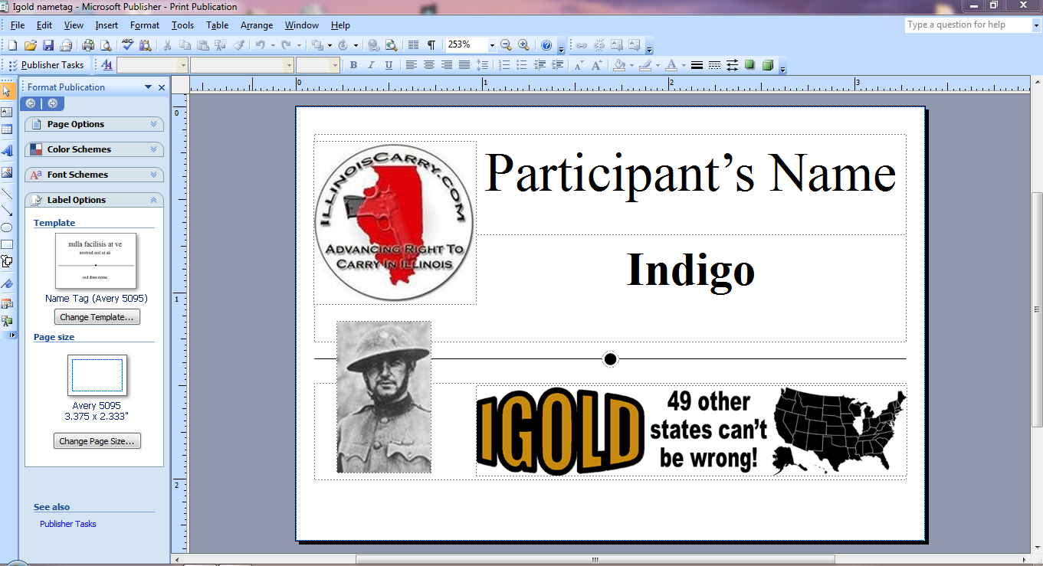Toggle Justify text alignment
The width and height of the screenshot is (1043, 566).
tap(464, 65)
